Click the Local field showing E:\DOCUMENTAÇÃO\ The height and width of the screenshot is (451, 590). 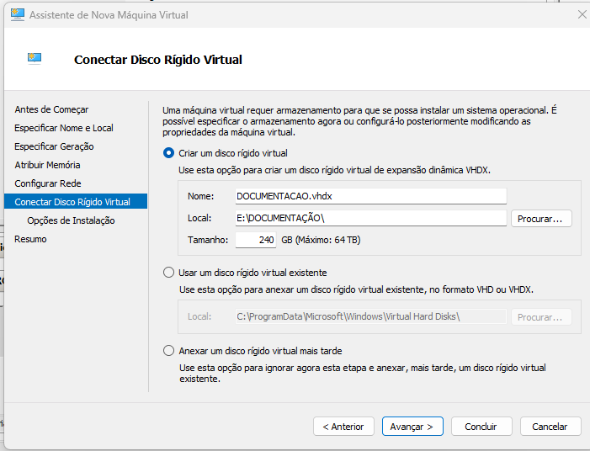(x=369, y=219)
